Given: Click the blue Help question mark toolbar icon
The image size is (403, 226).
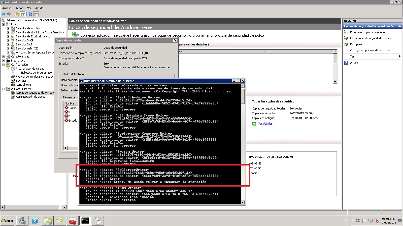Looking at the screenshot, I should (x=30, y=14).
